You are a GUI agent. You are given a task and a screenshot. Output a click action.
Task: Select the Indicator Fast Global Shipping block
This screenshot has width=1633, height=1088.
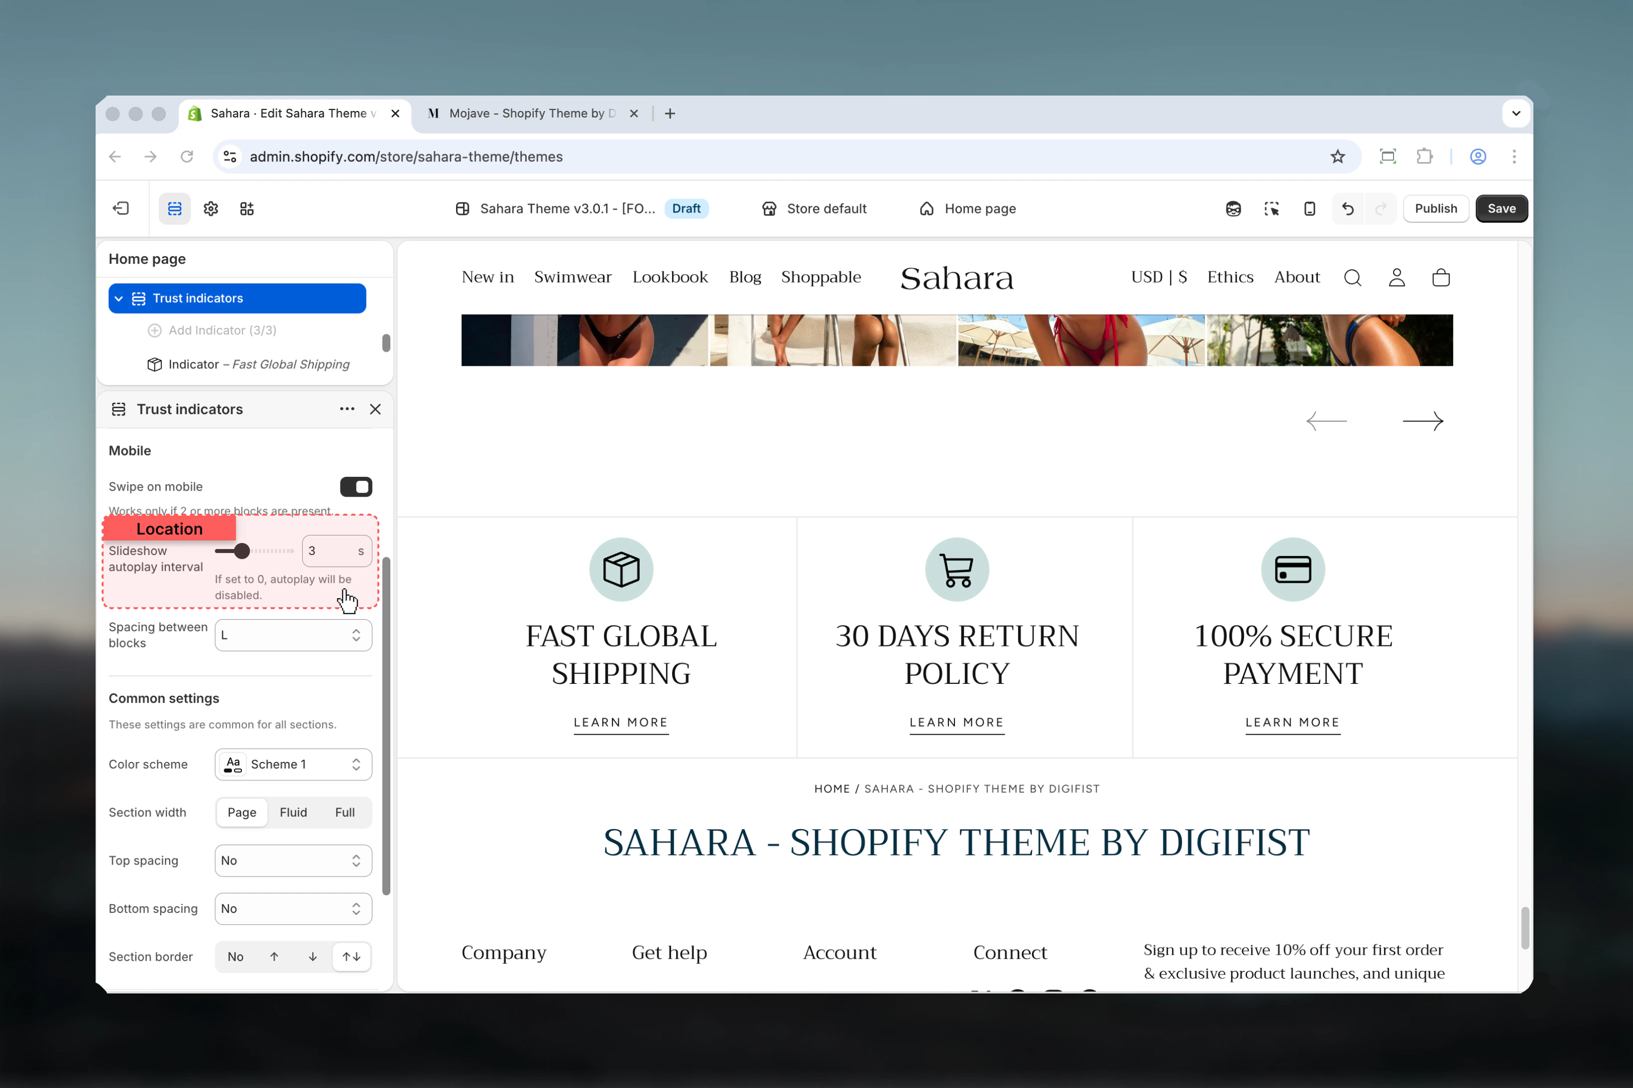click(x=248, y=365)
